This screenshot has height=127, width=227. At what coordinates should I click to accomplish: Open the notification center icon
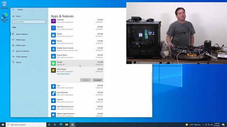223,125
